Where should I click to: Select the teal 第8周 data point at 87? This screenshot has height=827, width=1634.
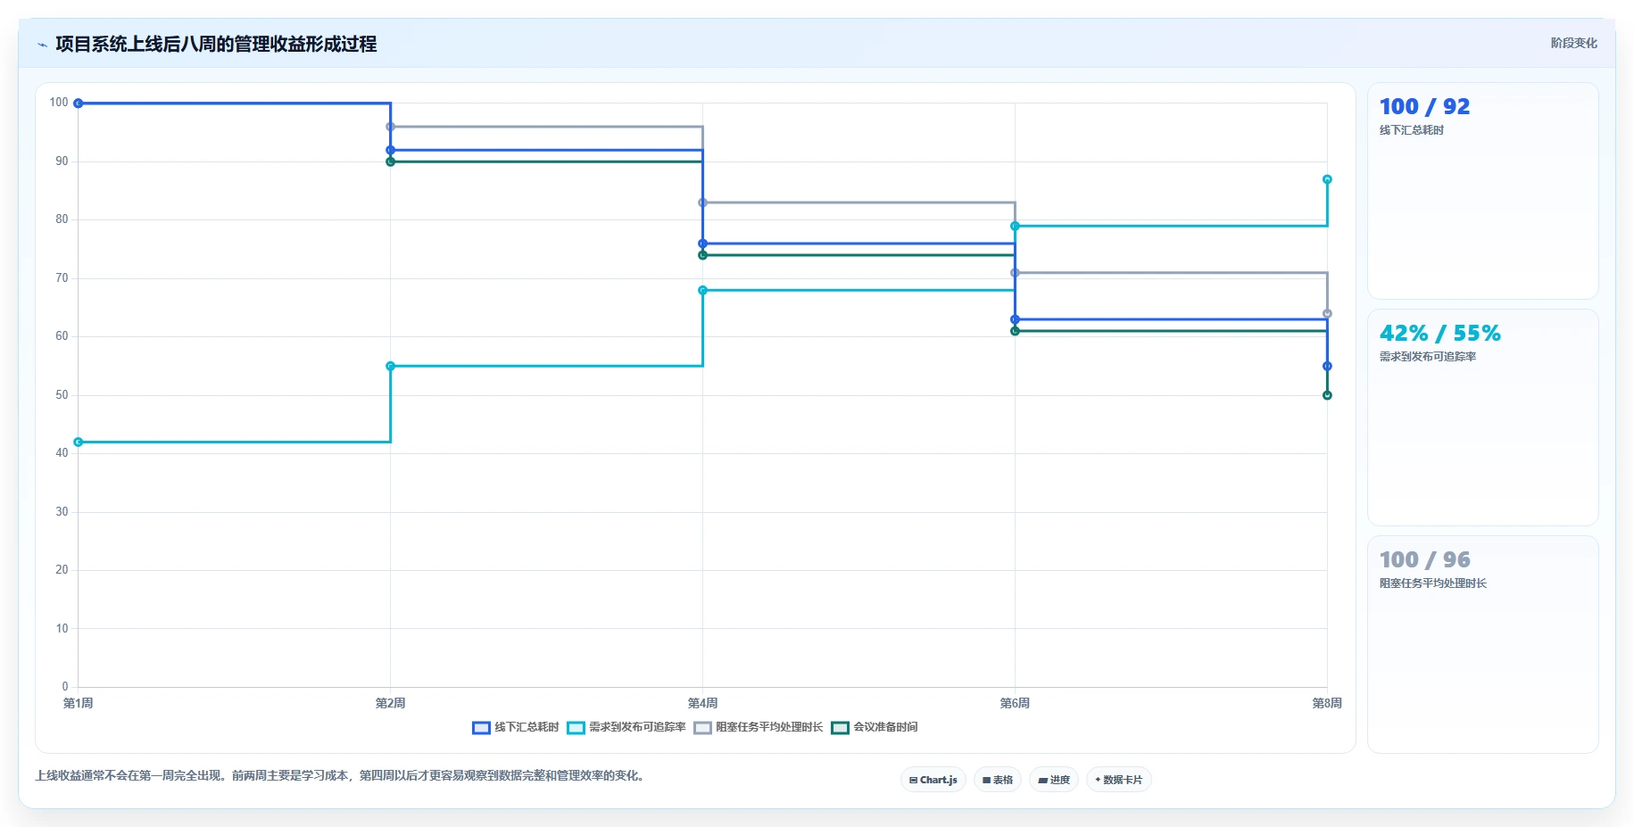pos(1327,179)
